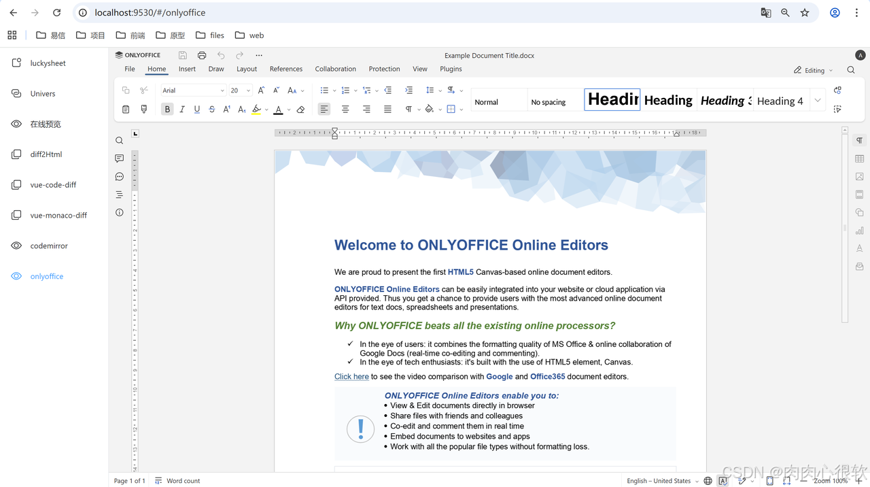
Task: Align text to center
Action: coord(345,109)
